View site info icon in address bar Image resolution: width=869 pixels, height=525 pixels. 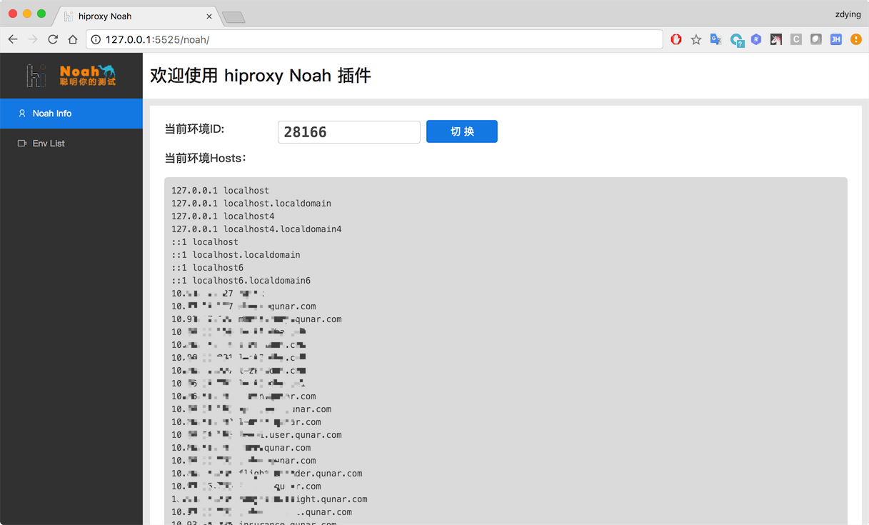tap(96, 39)
